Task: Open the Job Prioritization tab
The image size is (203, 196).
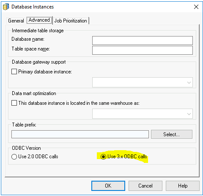Action: 71,21
